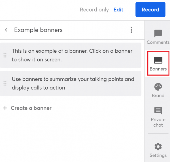Image resolution: width=170 pixels, height=162 pixels.
Task: Show the 'Use banners to summarize' banner
Action: pos(71,84)
